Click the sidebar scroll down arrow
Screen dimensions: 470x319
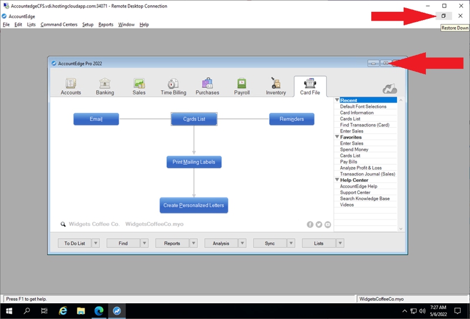[401, 229]
